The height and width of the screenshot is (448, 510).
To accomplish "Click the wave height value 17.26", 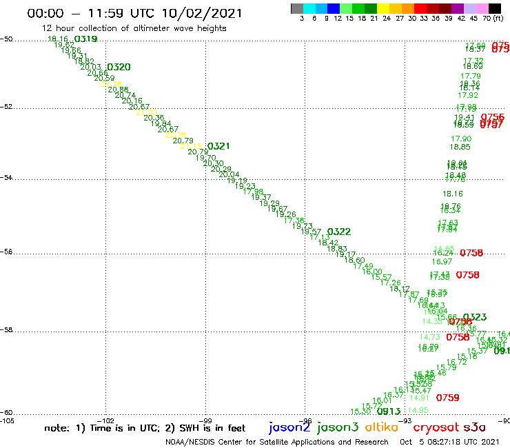I will 390,283.
